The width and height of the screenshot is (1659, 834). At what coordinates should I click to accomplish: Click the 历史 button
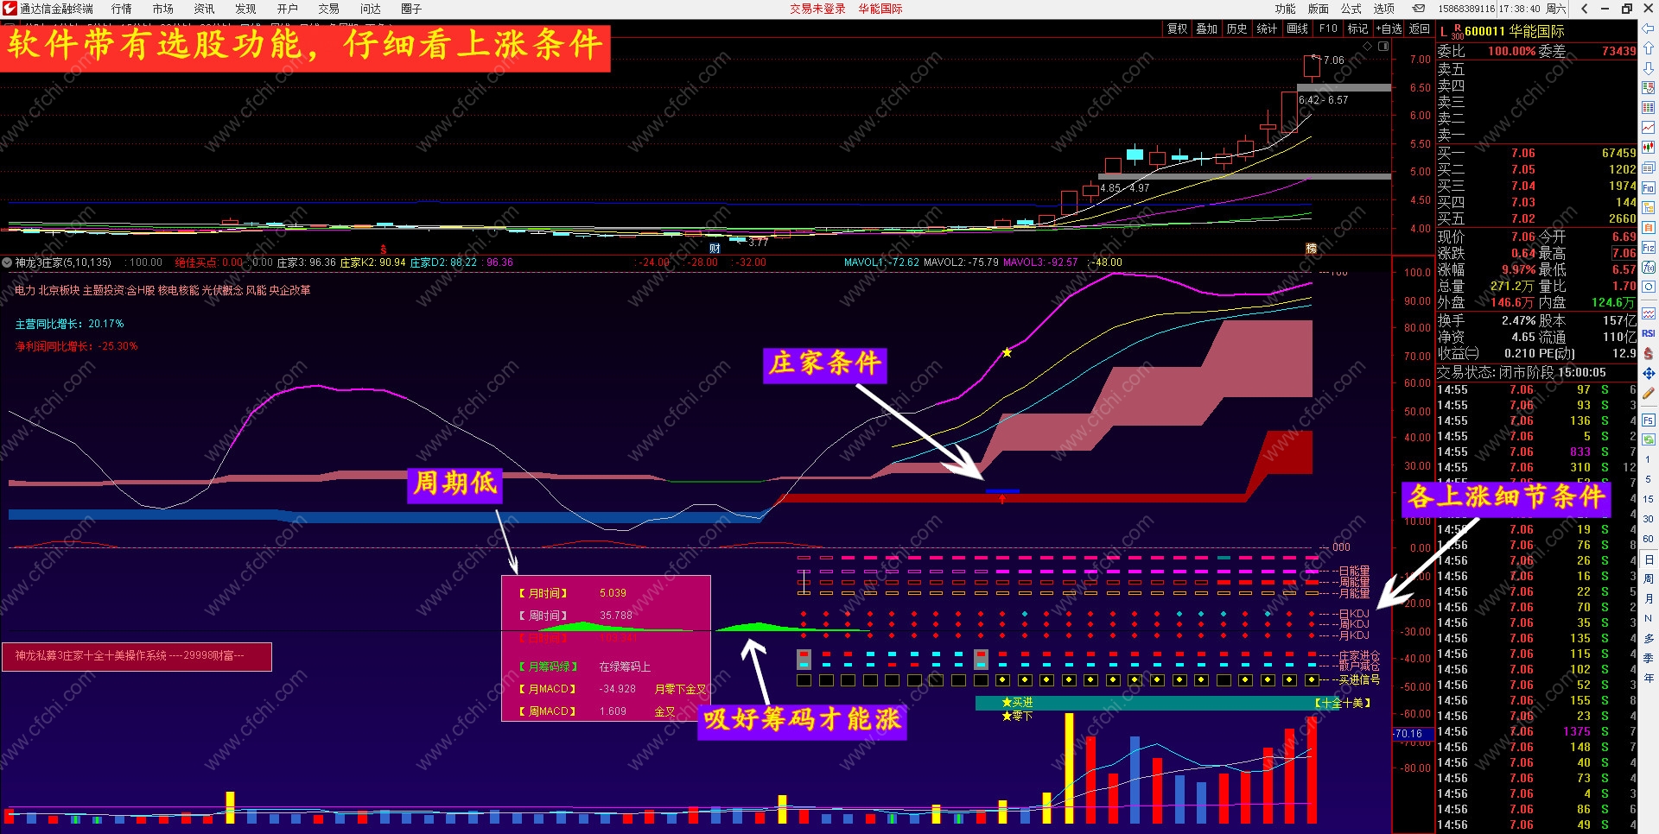(x=1237, y=28)
